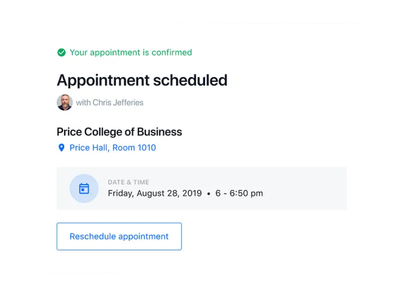The image size is (401, 301).
Task: Click the 'DATE & TIME' label
Action: click(x=128, y=182)
